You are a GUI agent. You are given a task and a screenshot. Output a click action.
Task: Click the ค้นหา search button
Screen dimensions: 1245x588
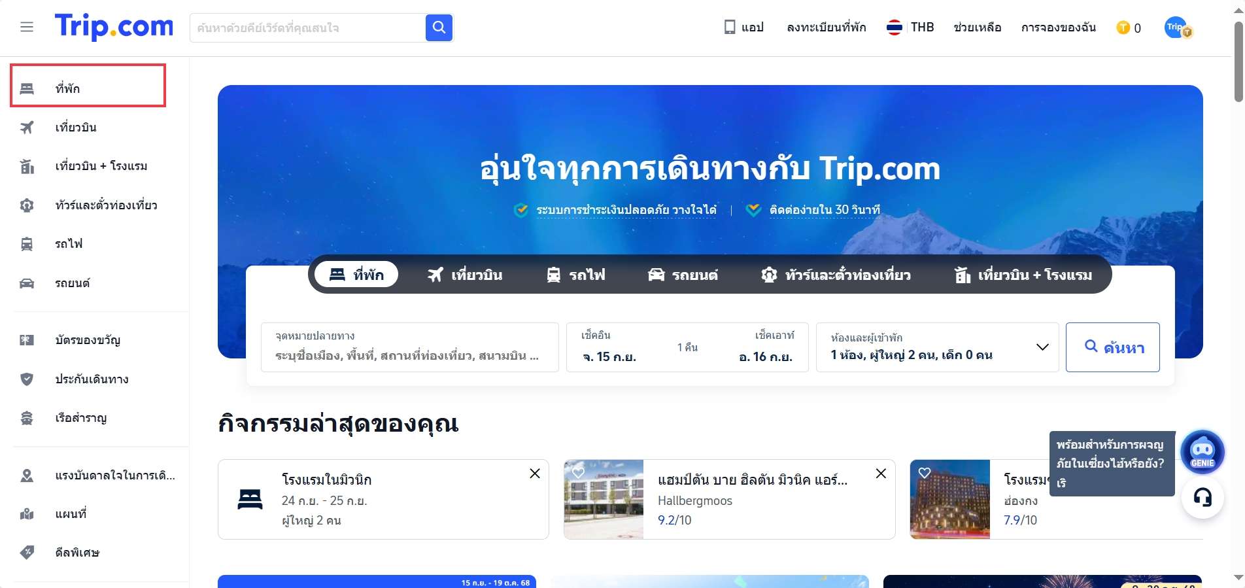[x=1113, y=347]
